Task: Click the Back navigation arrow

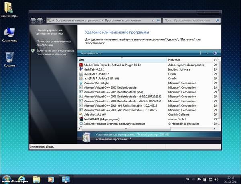Action: point(33,20)
